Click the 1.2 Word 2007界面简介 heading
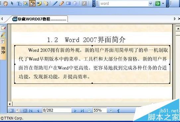This screenshot has width=180, height=122. [86, 40]
